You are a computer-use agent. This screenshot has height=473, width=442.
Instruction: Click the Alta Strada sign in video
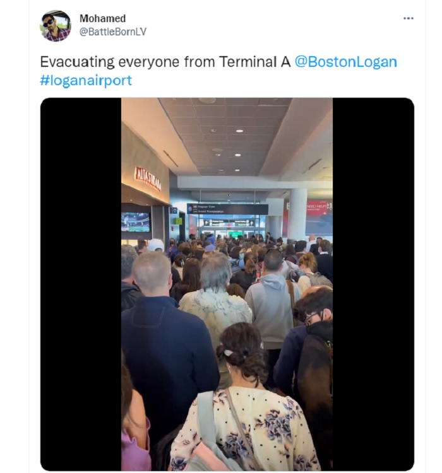[148, 178]
